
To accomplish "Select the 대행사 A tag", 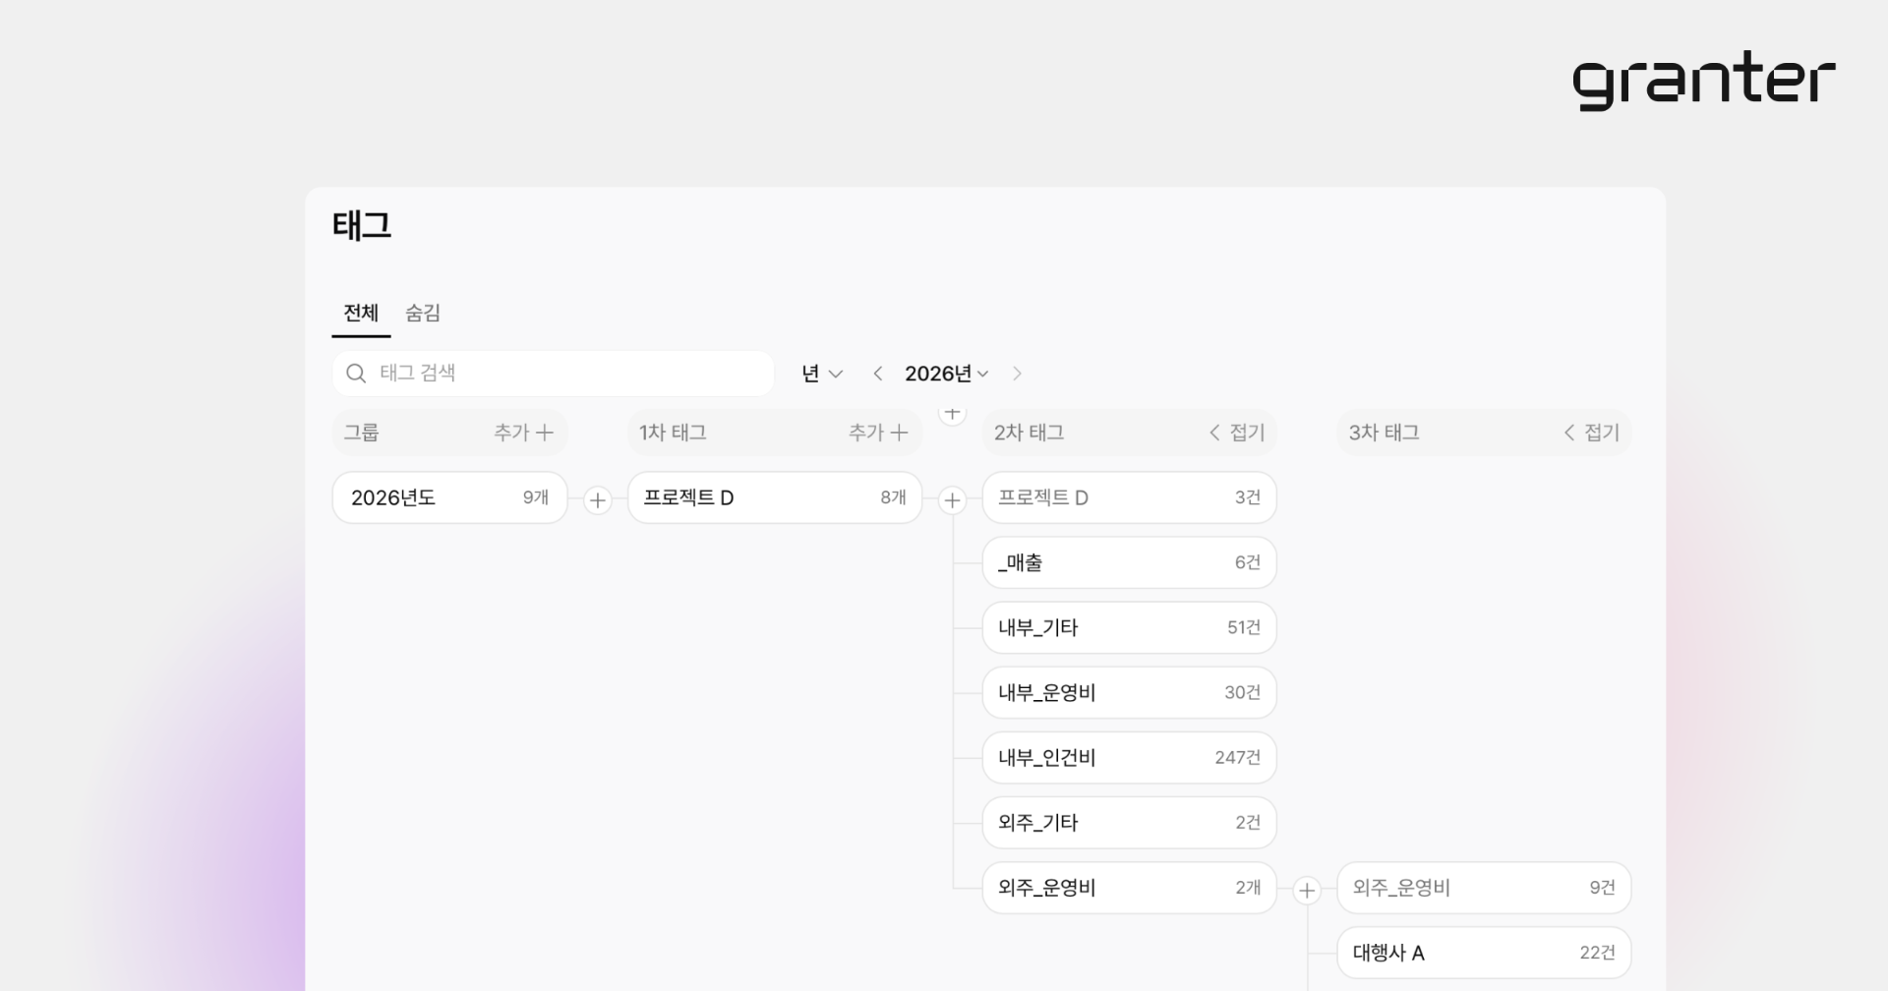I will pyautogui.click(x=1484, y=953).
